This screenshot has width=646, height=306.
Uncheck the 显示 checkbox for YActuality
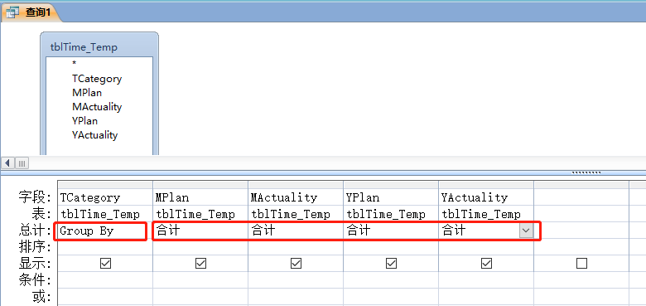[486, 263]
